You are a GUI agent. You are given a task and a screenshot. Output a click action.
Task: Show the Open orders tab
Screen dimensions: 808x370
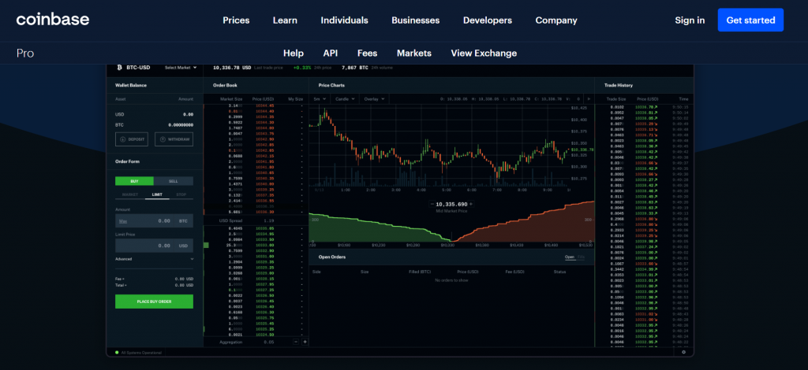[x=570, y=257]
